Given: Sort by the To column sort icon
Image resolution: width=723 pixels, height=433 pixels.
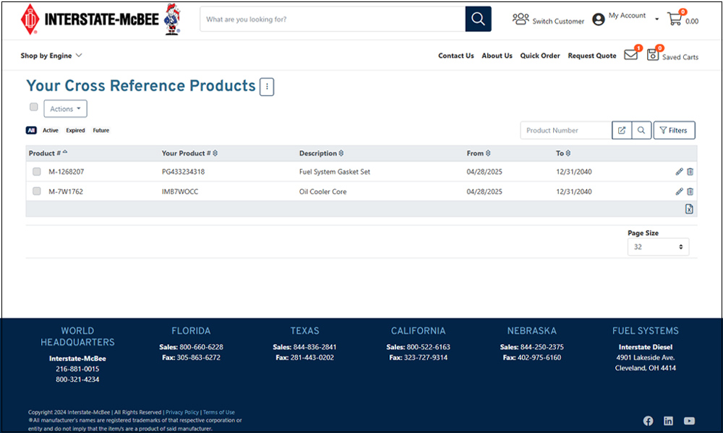Looking at the screenshot, I should point(568,153).
